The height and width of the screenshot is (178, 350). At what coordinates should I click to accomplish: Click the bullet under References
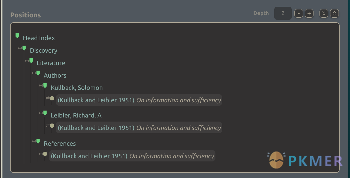[x=45, y=154]
